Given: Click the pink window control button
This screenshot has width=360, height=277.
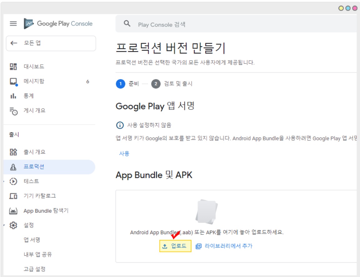Looking at the screenshot, I should [355, 8].
